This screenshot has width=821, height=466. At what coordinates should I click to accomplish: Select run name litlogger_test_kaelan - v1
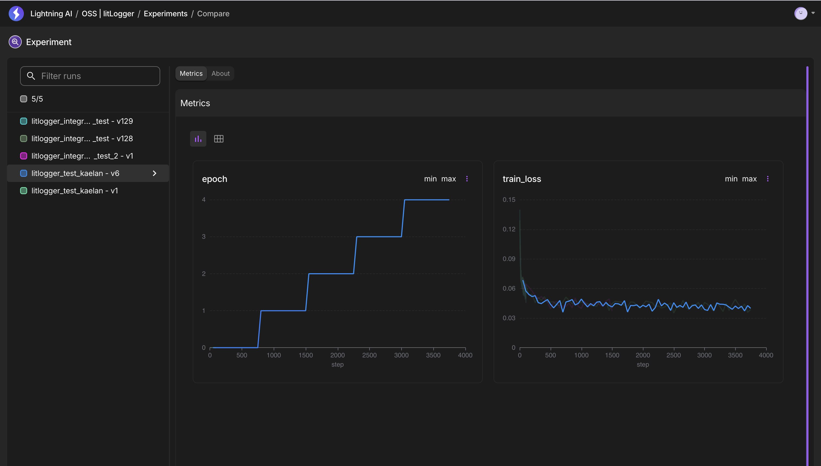75,191
